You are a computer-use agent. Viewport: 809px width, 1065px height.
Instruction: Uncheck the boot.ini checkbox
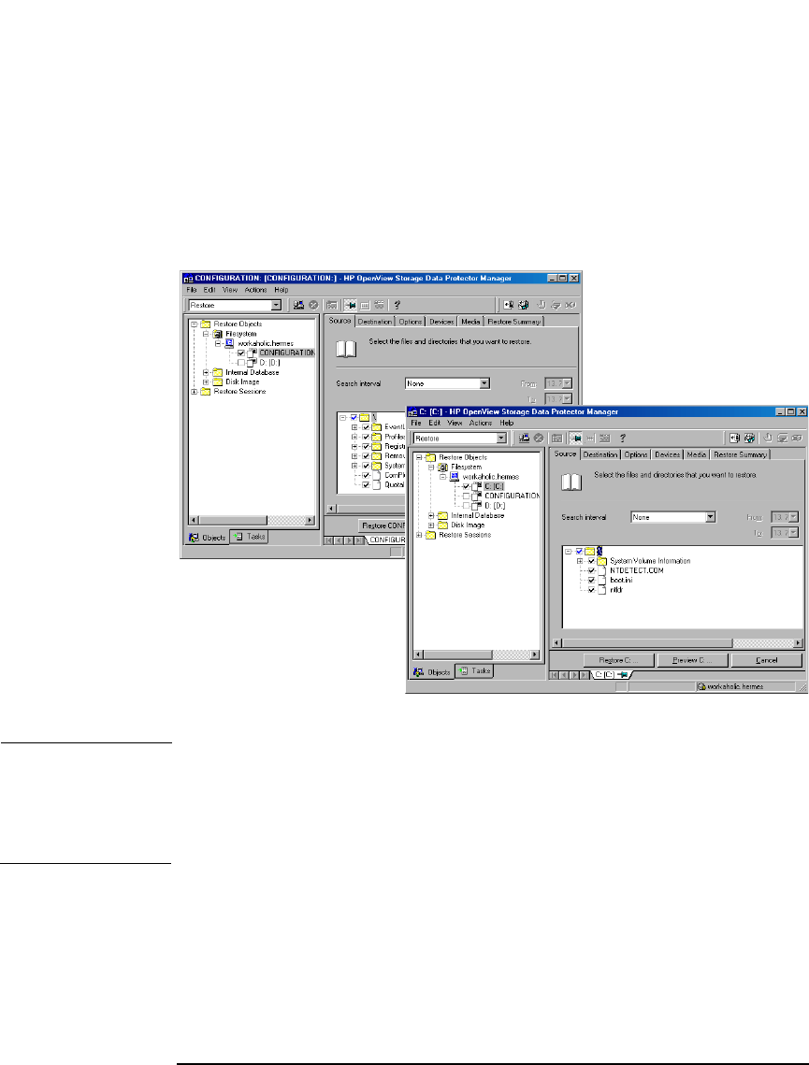(x=591, y=580)
